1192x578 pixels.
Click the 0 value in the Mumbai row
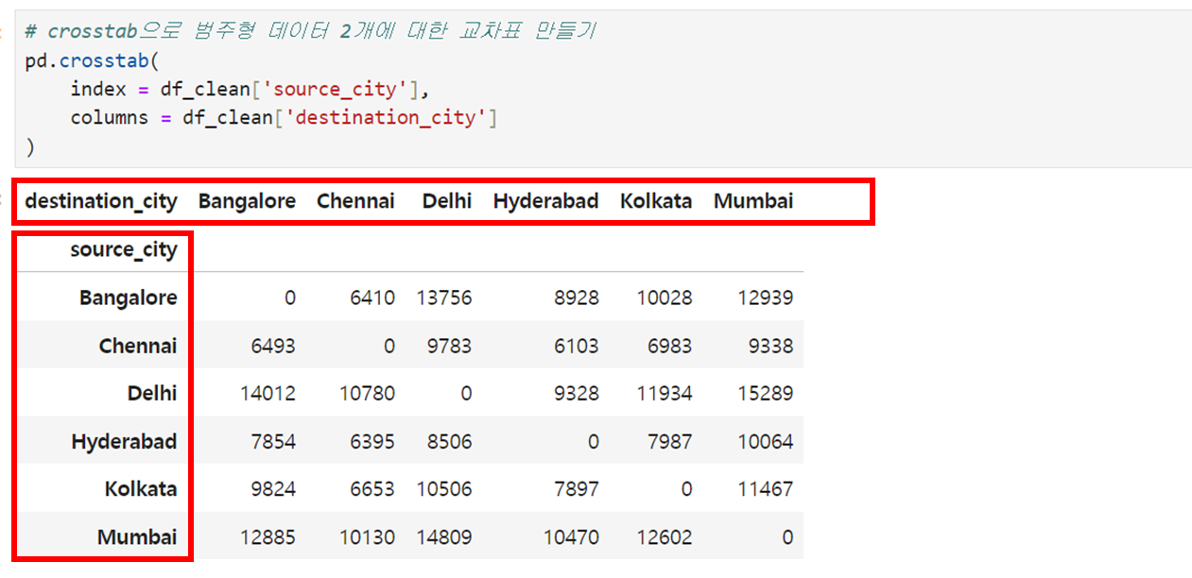point(786,537)
